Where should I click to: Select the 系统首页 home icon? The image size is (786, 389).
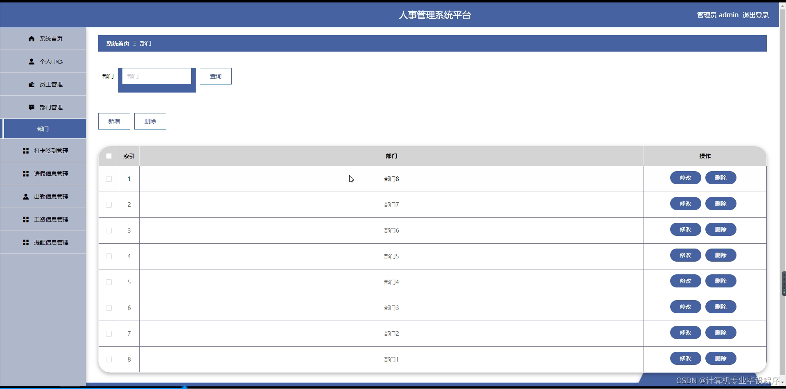[32, 38]
